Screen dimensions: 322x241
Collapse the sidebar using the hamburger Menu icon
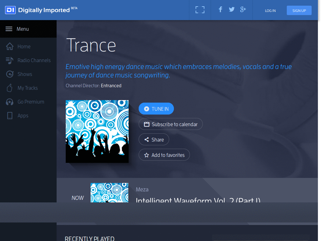(9, 29)
